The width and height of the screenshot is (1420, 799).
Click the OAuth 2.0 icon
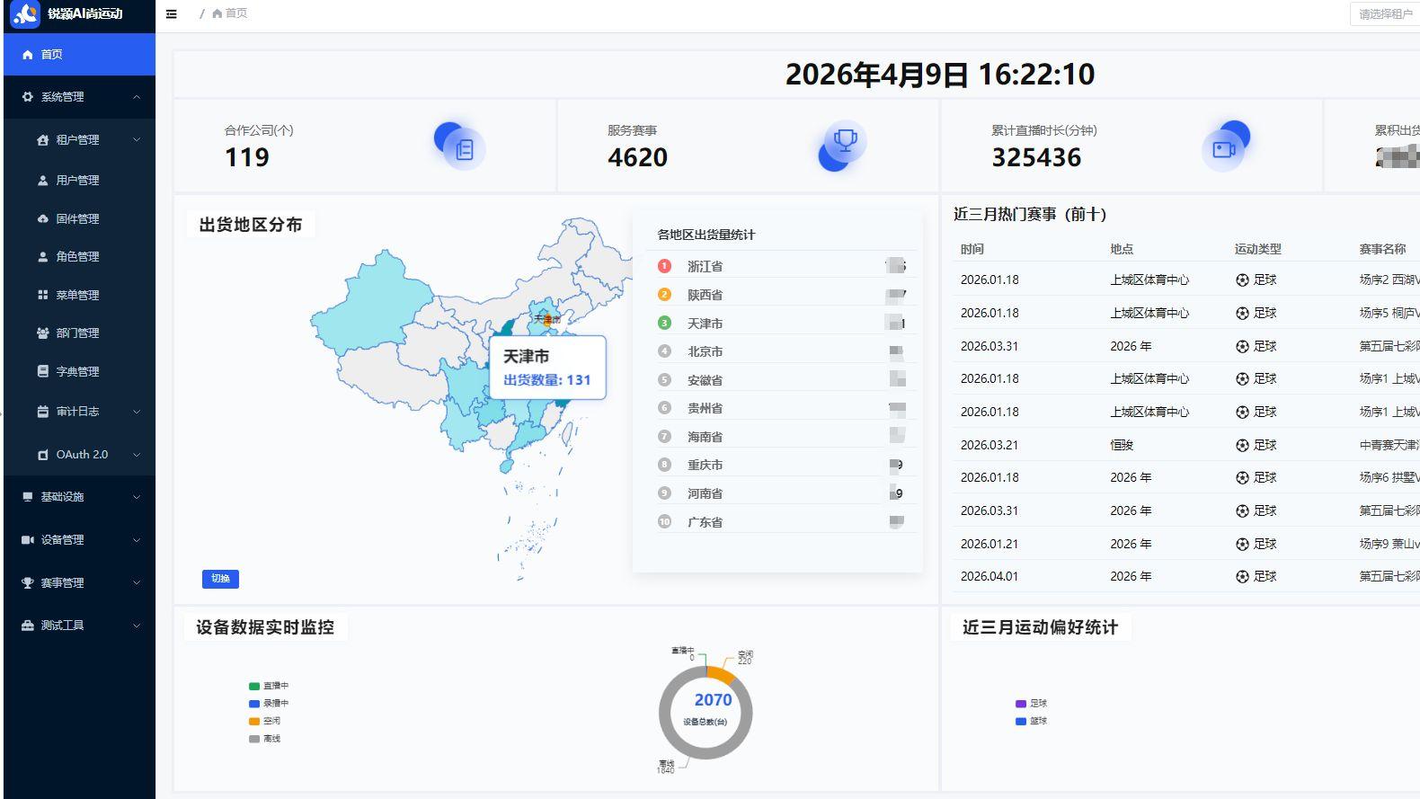(42, 455)
